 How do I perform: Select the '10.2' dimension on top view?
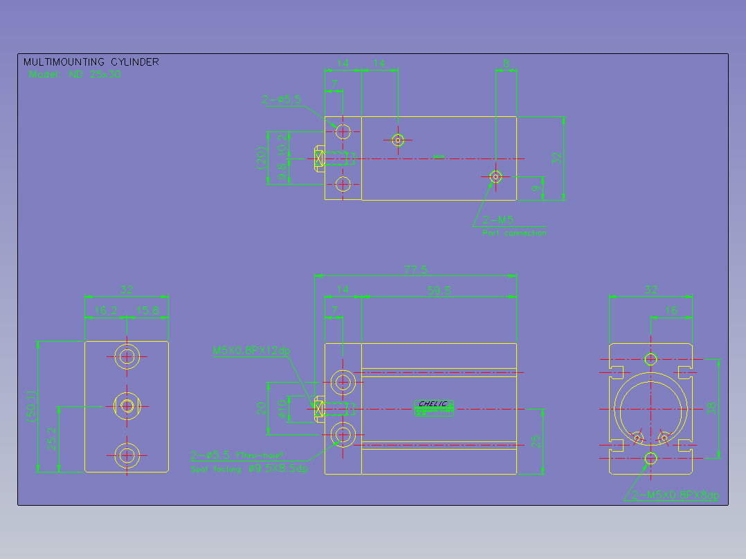point(282,144)
